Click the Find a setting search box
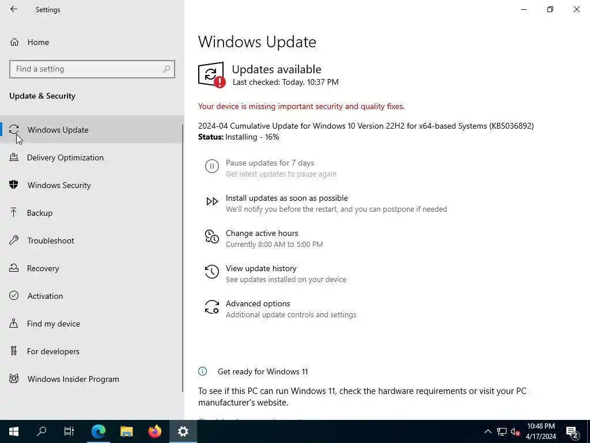The width and height of the screenshot is (590, 443). (x=92, y=69)
